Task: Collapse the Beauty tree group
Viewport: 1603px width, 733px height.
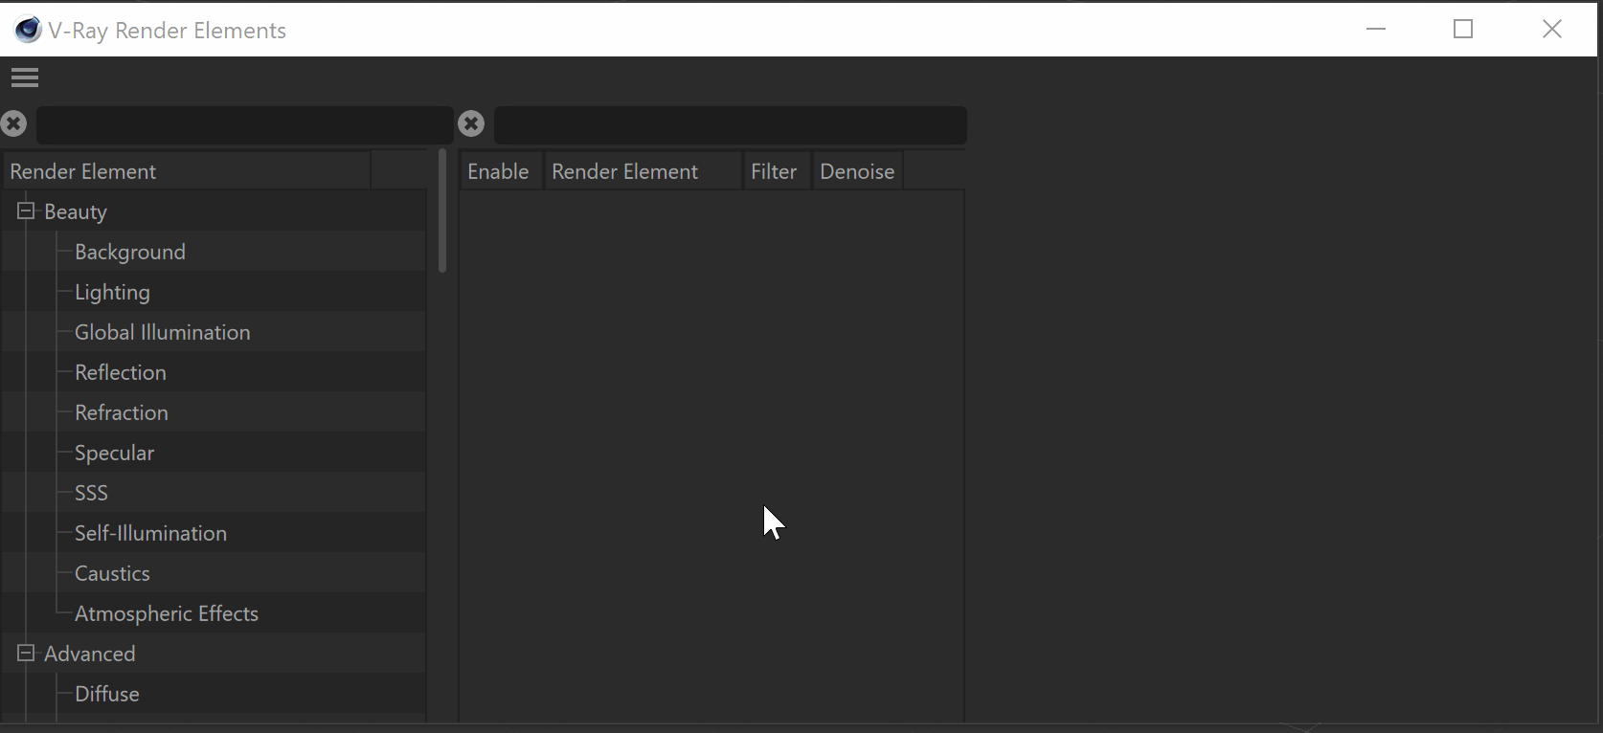Action: point(26,211)
